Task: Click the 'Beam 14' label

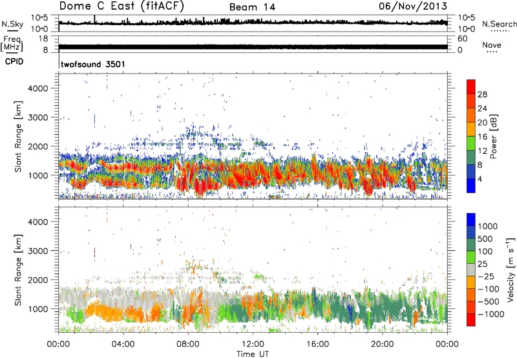Action: (252, 7)
